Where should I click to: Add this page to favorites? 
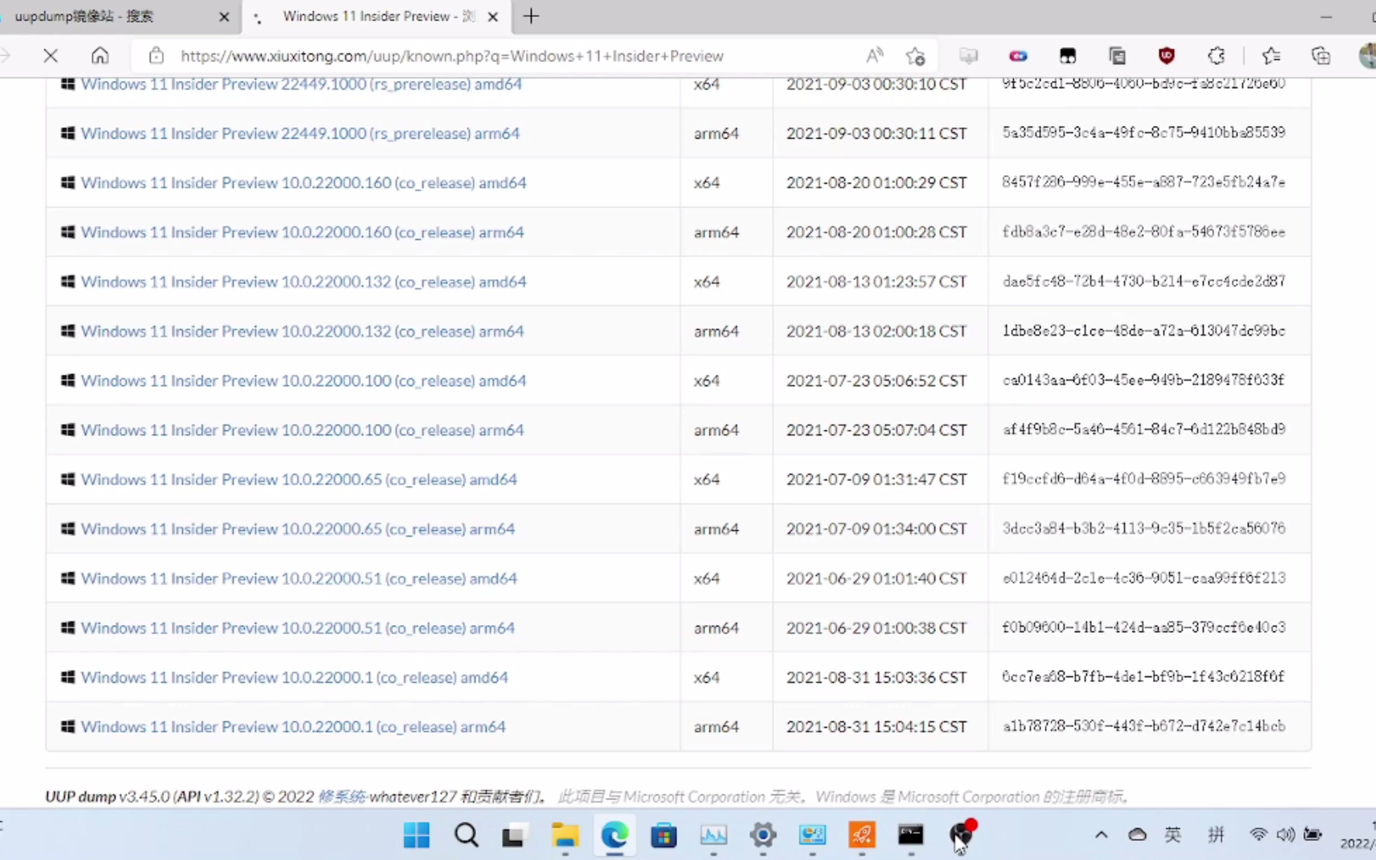click(915, 56)
